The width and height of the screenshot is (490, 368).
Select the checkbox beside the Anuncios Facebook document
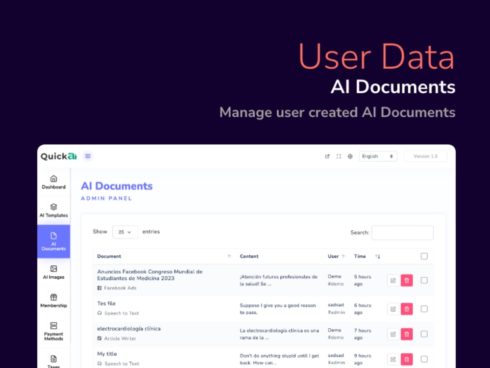(x=424, y=280)
